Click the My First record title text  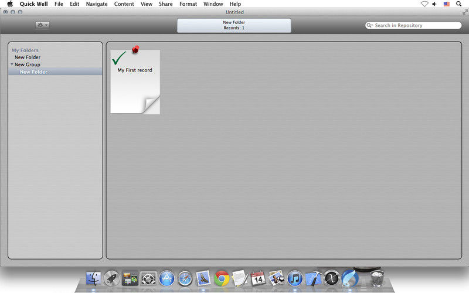coord(135,70)
